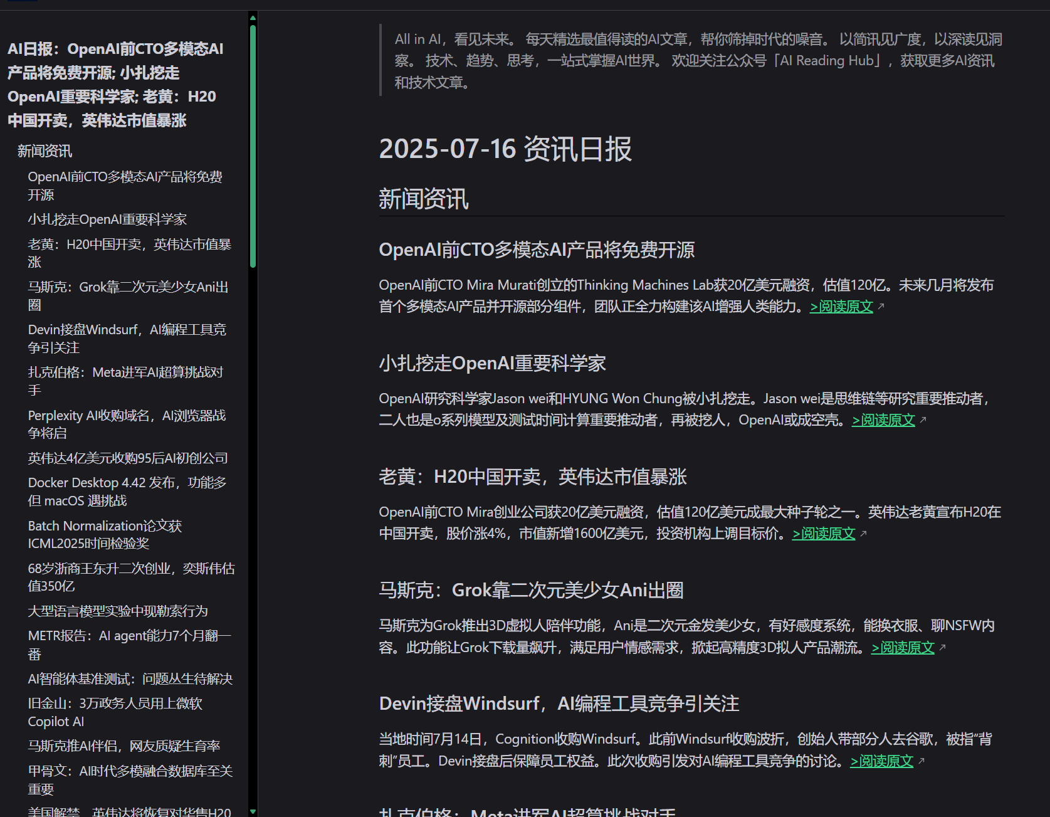Click external-link icon after 小扎挖走 阅读原文

pos(923,420)
